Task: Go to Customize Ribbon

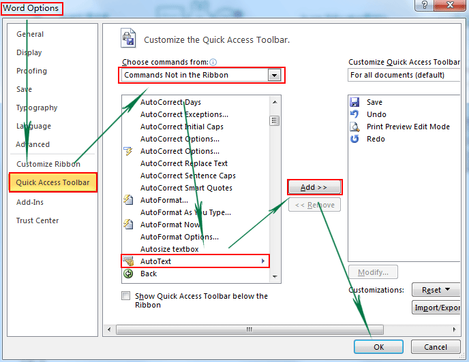Action: [x=48, y=164]
